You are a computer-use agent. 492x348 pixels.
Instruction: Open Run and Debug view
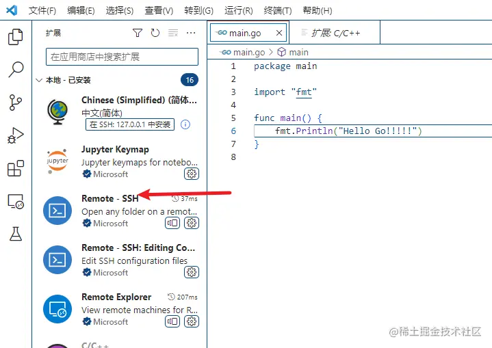[x=15, y=135]
